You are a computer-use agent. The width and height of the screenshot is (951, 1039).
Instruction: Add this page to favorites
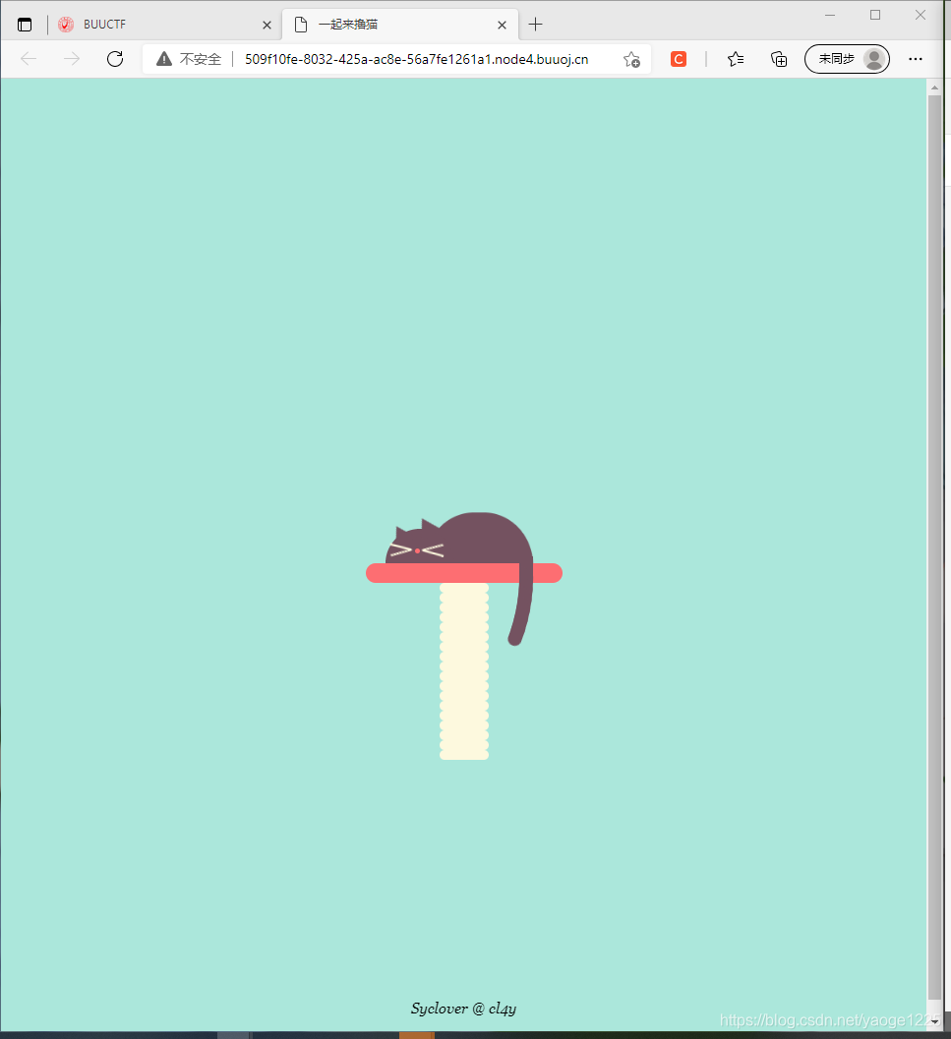pos(631,60)
